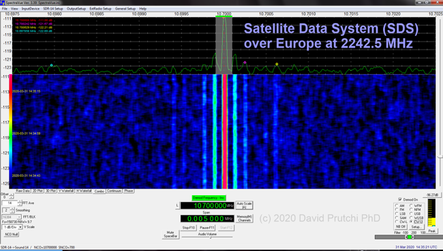443x251 pixels.
Task: Select the AM demodulation radio button
Action: coord(397,205)
